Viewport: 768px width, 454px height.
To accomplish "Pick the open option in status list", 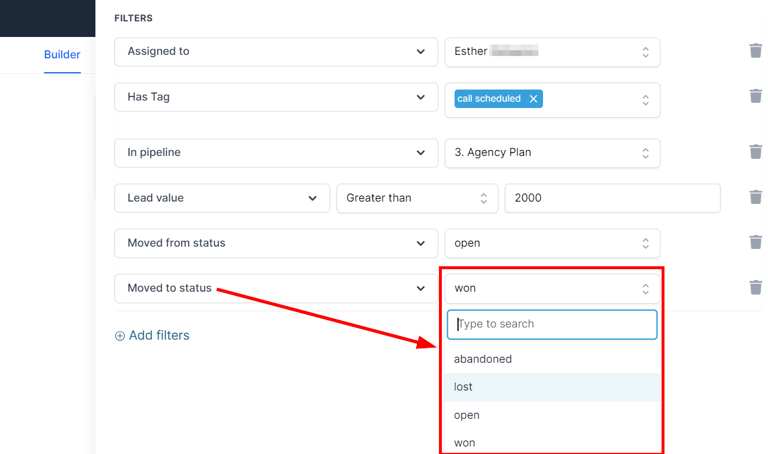I will tap(467, 415).
